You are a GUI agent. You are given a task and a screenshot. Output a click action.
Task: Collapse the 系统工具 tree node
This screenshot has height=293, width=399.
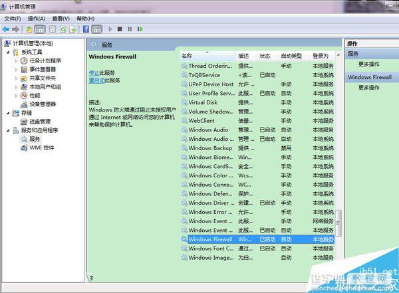9,52
